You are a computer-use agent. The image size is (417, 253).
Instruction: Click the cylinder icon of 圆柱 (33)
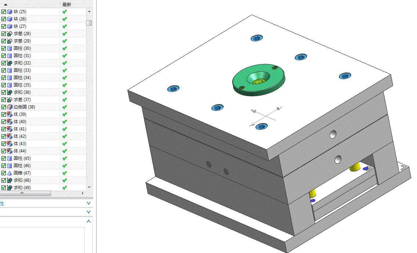click(x=10, y=70)
